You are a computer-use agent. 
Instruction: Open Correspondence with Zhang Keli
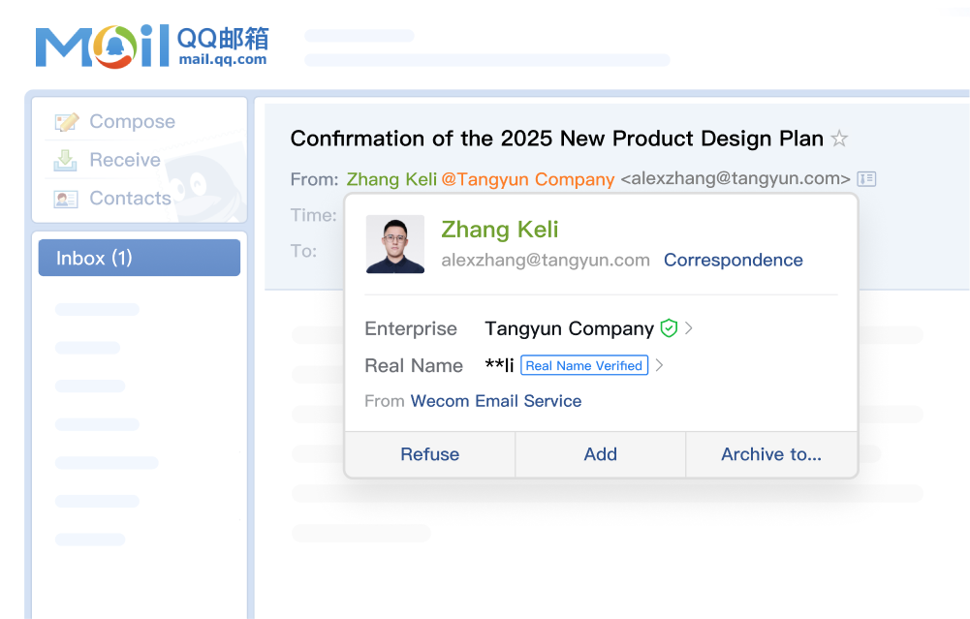tap(733, 260)
